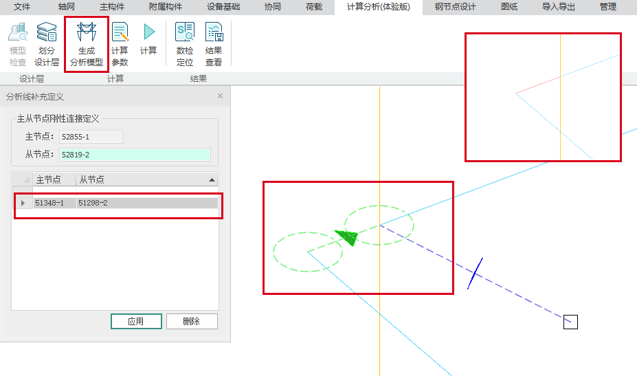Click the 应用 apply button
This screenshot has width=637, height=376.
coord(136,321)
